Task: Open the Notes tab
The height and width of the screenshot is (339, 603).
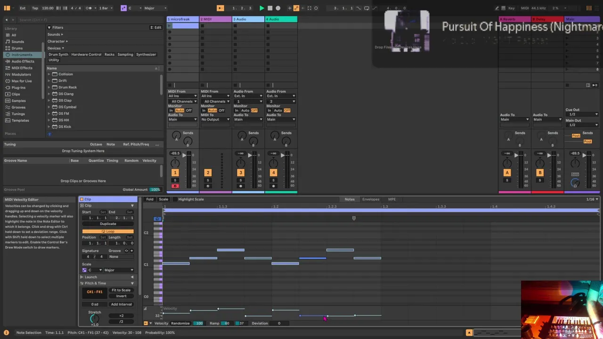Action: 350,199
